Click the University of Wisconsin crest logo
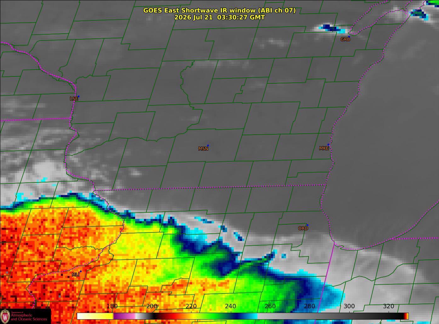The width and height of the screenshot is (439, 324). click(x=5, y=316)
